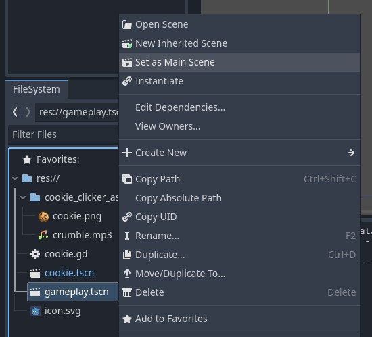Click the Set as Main Scene play icon

click(127, 63)
